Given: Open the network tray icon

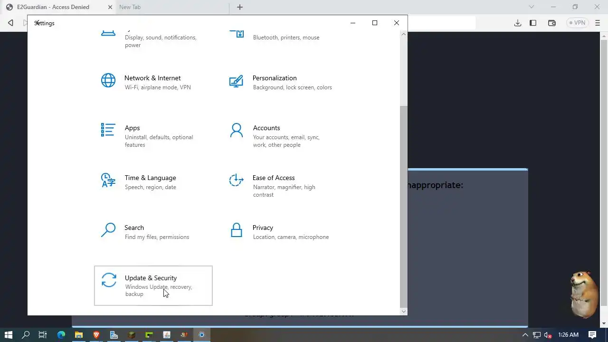Looking at the screenshot, I should 537,335.
